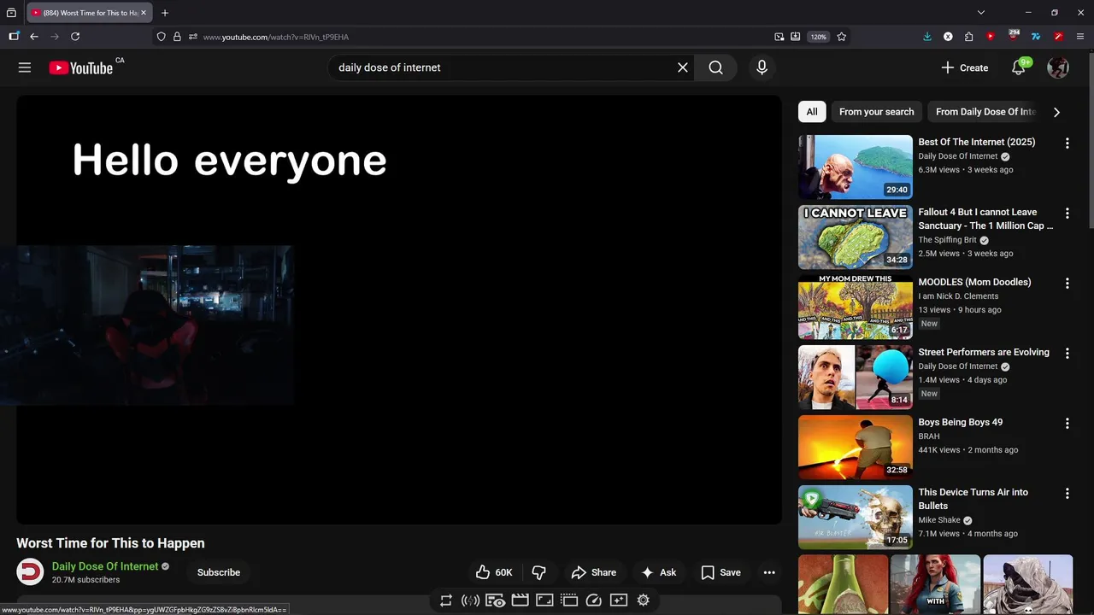The height and width of the screenshot is (615, 1094).
Task: Open more actions under the video
Action: point(769,572)
